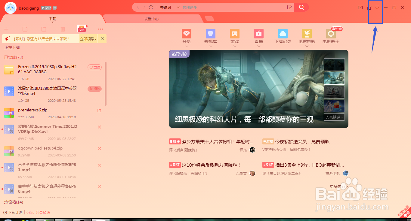This screenshot has height=221, width=411.
Task: Open folder for premierecs6.zip
Action: pos(99,110)
